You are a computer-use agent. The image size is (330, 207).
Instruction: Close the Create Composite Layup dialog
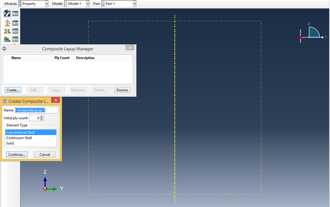[x=55, y=100]
